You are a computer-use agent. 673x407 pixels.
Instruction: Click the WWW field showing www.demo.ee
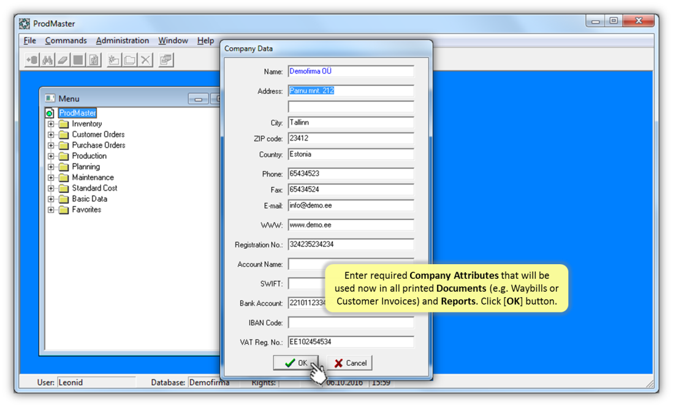tap(351, 224)
